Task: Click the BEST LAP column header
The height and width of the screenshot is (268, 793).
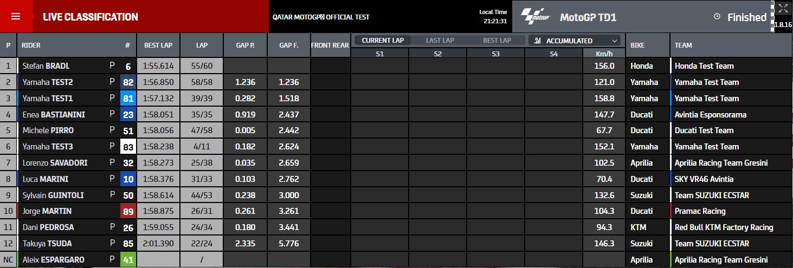Action: coord(158,45)
